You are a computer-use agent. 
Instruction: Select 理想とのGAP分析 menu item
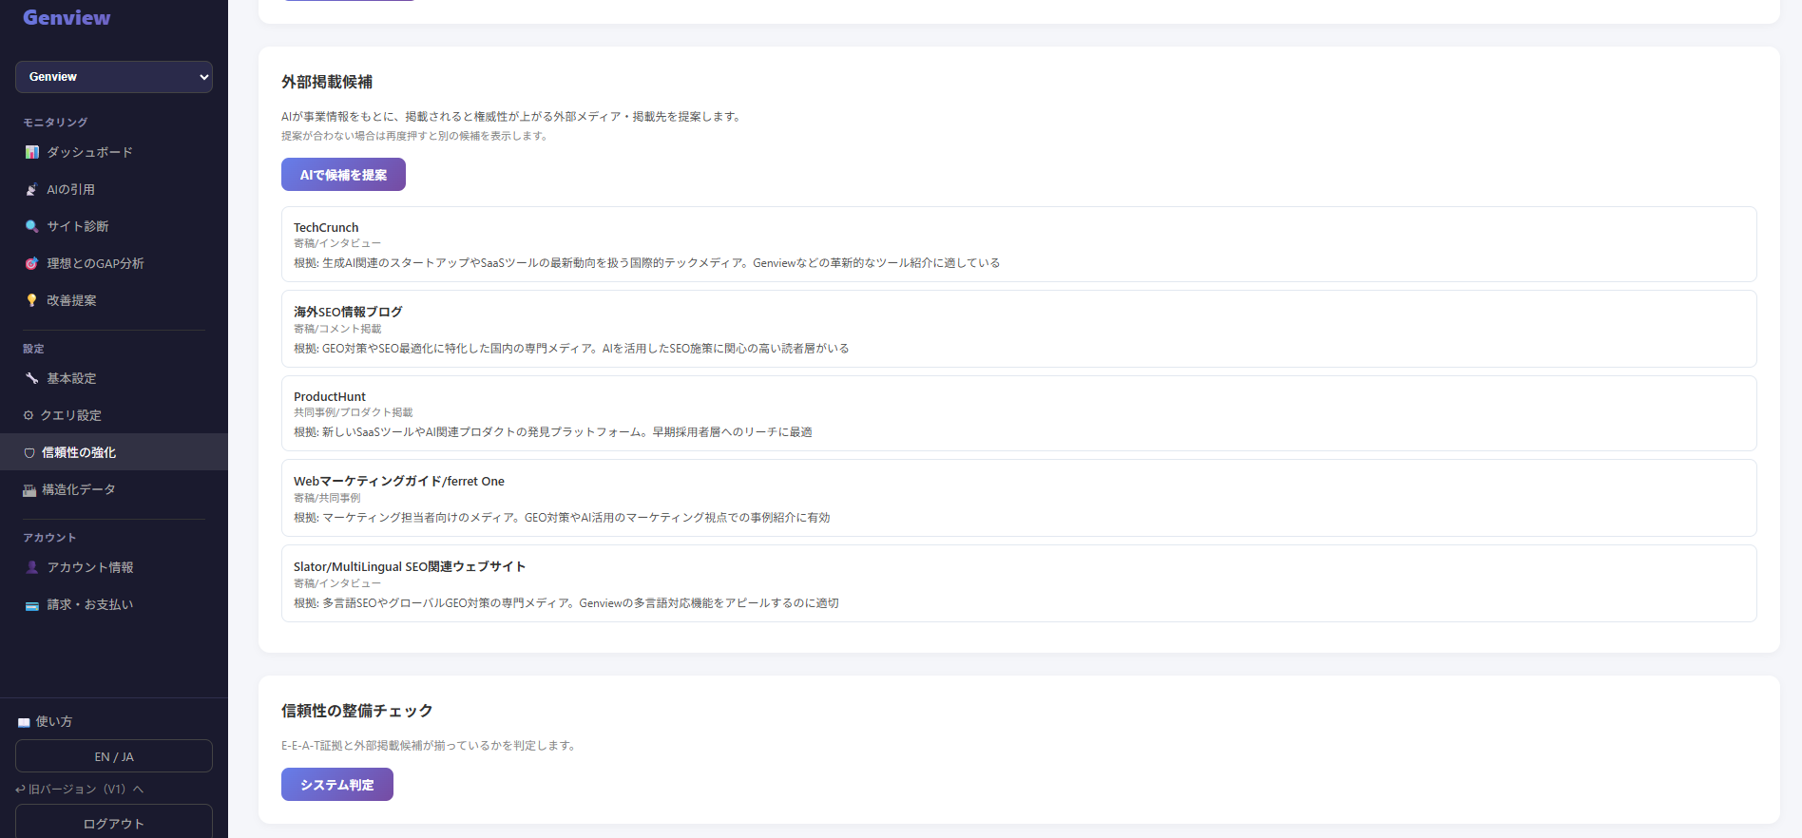pyautogui.click(x=114, y=263)
